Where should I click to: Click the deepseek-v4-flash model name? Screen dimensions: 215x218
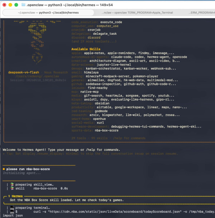(x=24, y=72)
